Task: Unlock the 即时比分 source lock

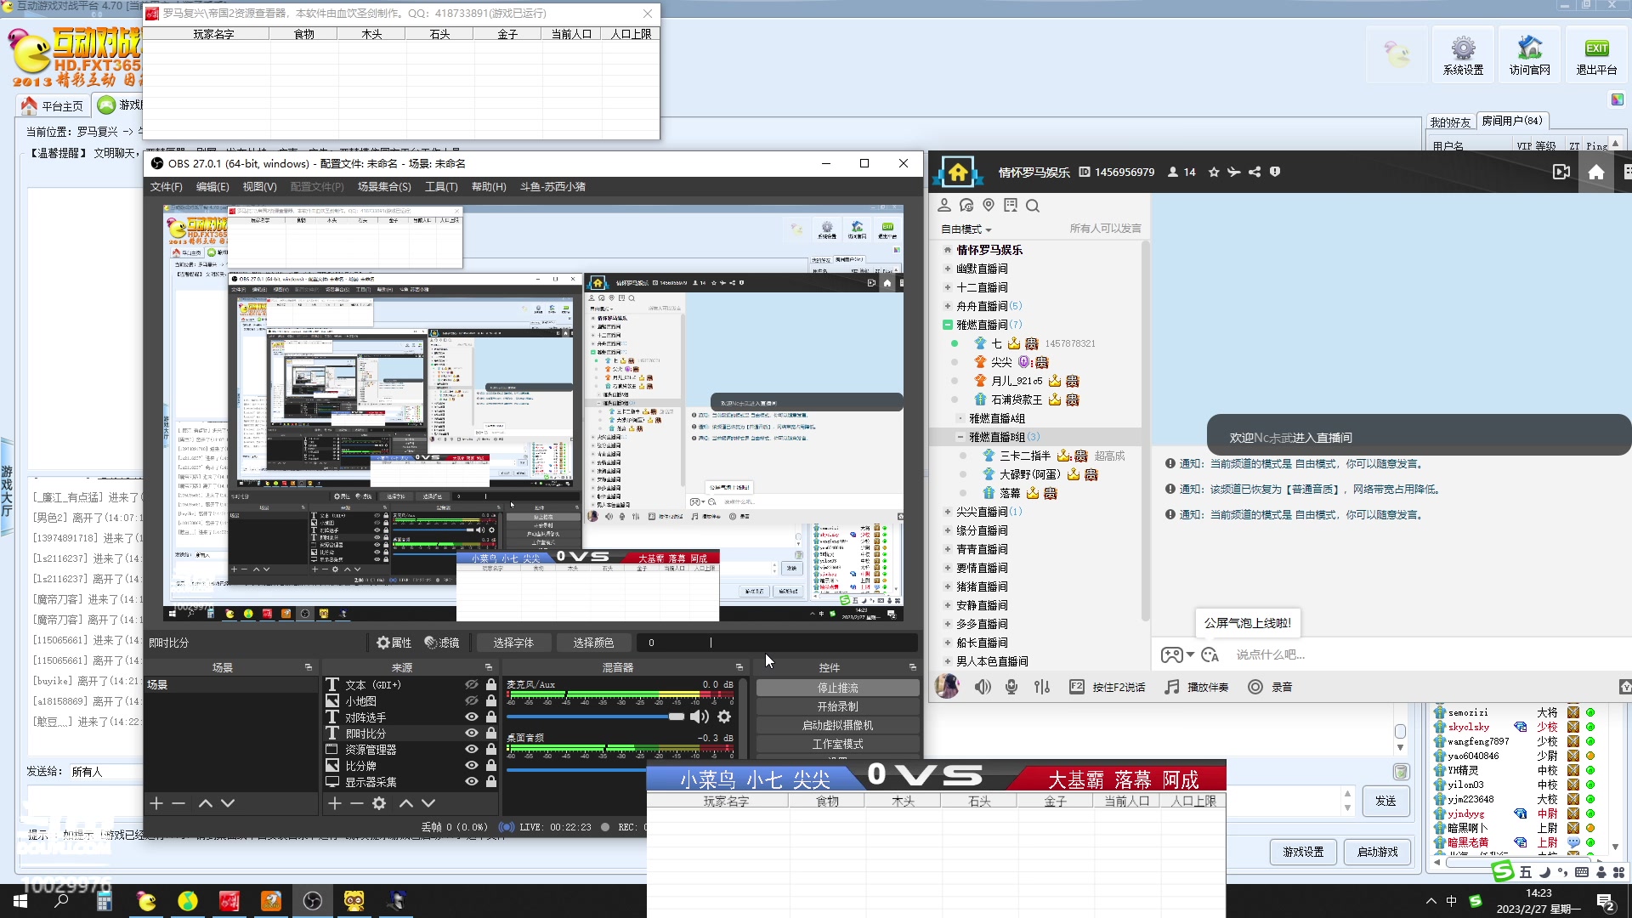Action: (490, 733)
